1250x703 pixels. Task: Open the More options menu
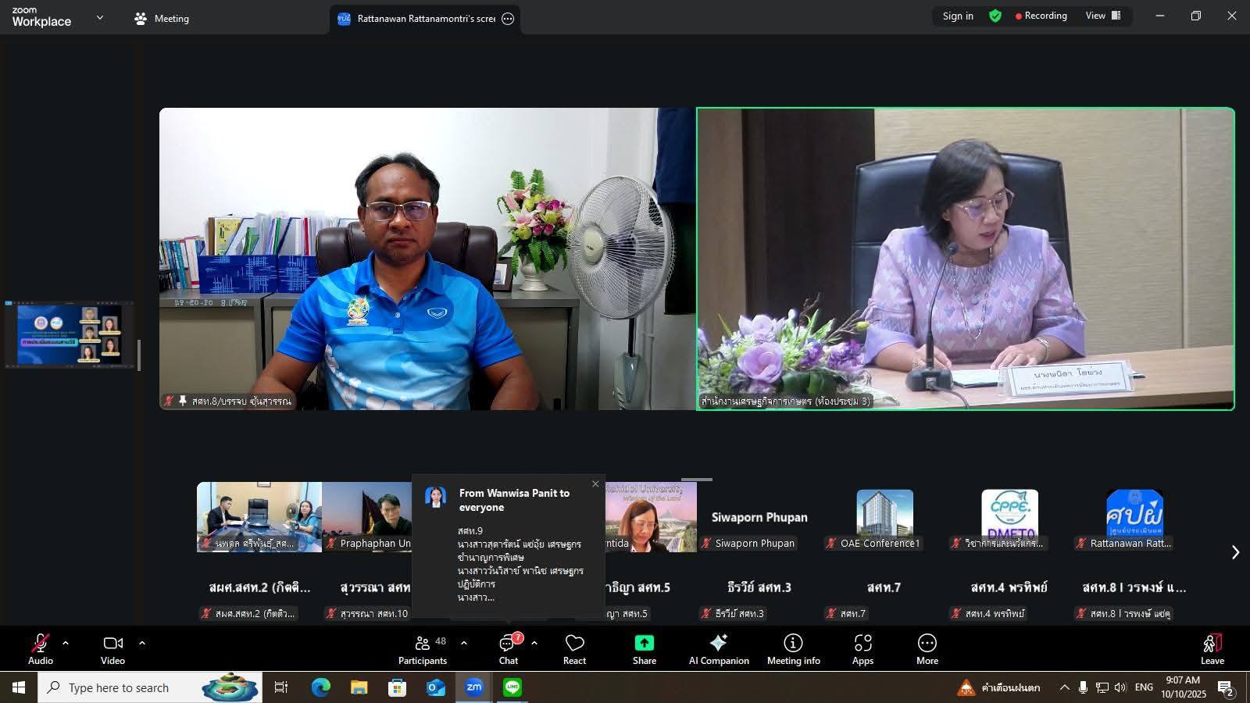927,649
